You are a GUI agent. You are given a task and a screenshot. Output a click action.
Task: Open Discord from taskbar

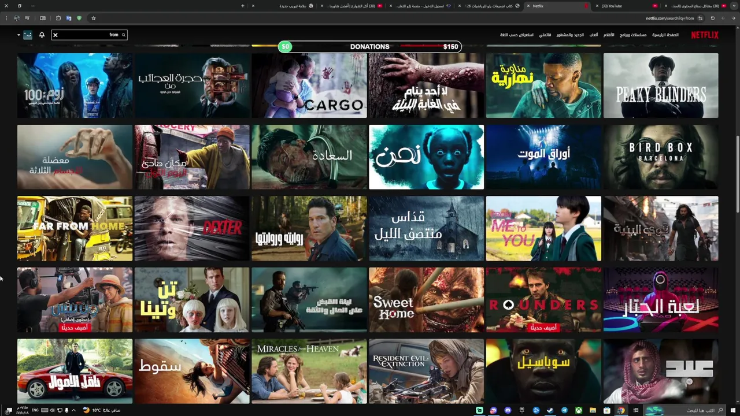508,410
